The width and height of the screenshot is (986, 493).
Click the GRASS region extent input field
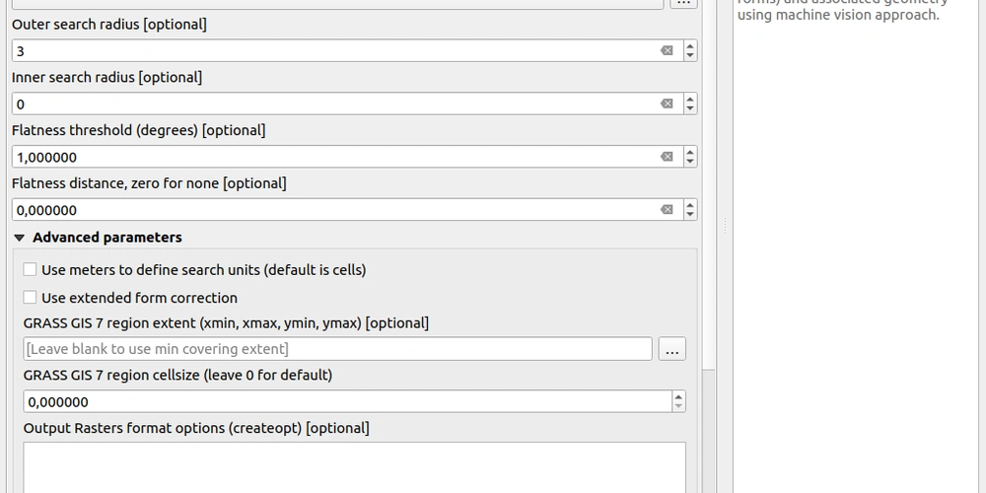click(x=335, y=349)
